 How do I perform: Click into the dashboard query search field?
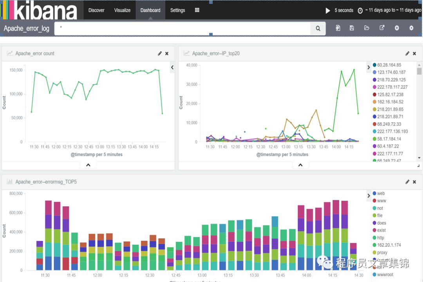pos(183,28)
